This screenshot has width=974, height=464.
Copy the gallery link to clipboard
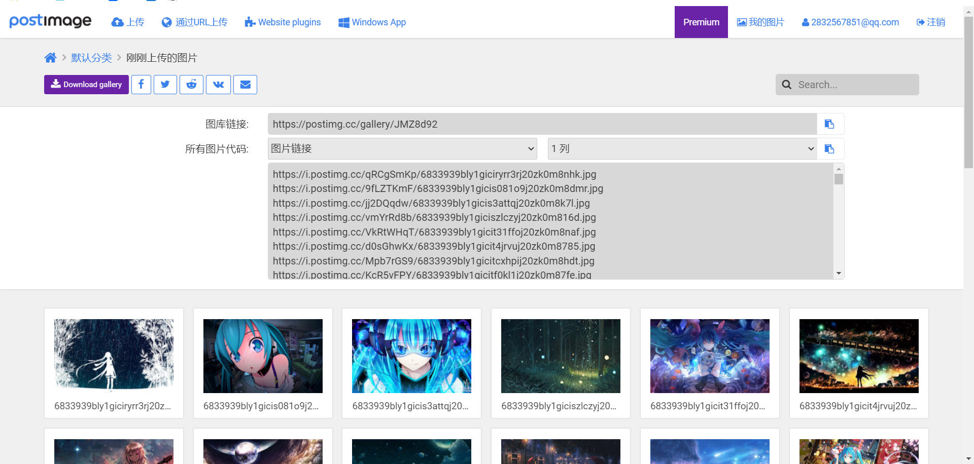point(830,124)
